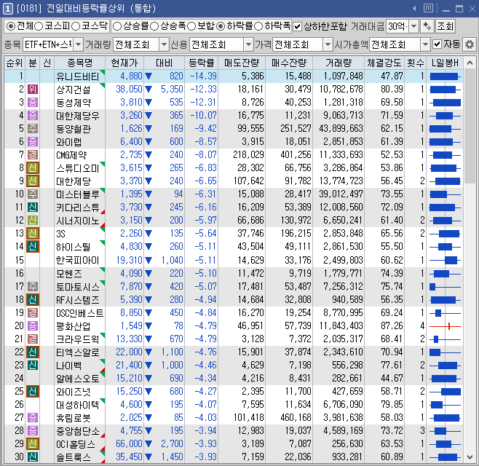Click the memo 'm' icon in title bar

pyautogui.click(x=428, y=8)
